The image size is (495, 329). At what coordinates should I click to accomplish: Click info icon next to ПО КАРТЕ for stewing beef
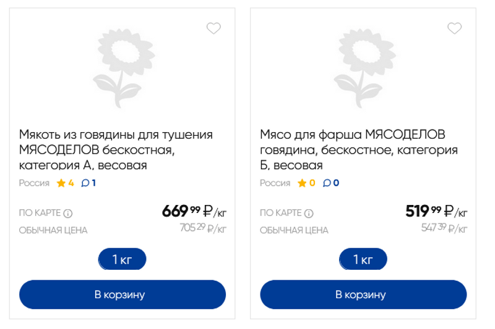[68, 214]
